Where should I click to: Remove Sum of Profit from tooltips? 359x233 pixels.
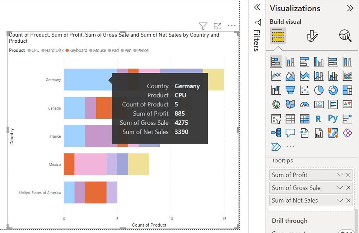tap(348, 175)
